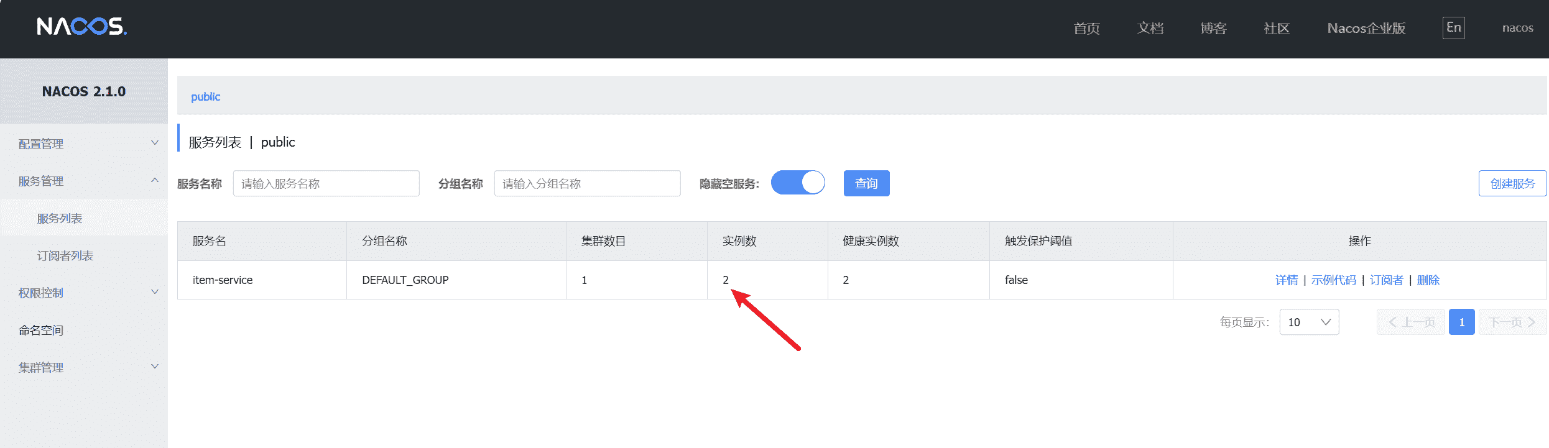Select the public namespace tab
This screenshot has width=1549, height=448.
coord(205,96)
